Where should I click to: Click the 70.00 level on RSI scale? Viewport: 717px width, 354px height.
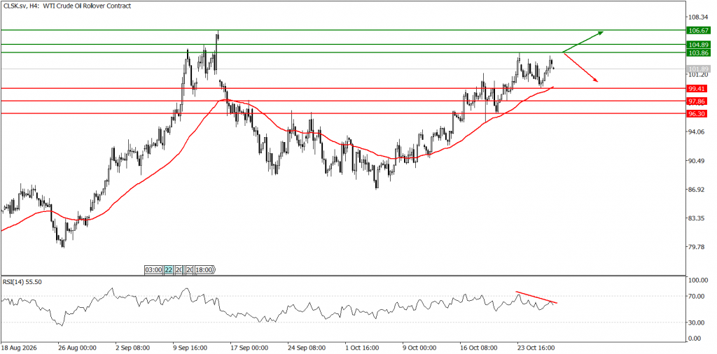click(697, 296)
